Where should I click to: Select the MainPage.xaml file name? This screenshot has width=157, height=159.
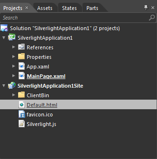(x=46, y=76)
